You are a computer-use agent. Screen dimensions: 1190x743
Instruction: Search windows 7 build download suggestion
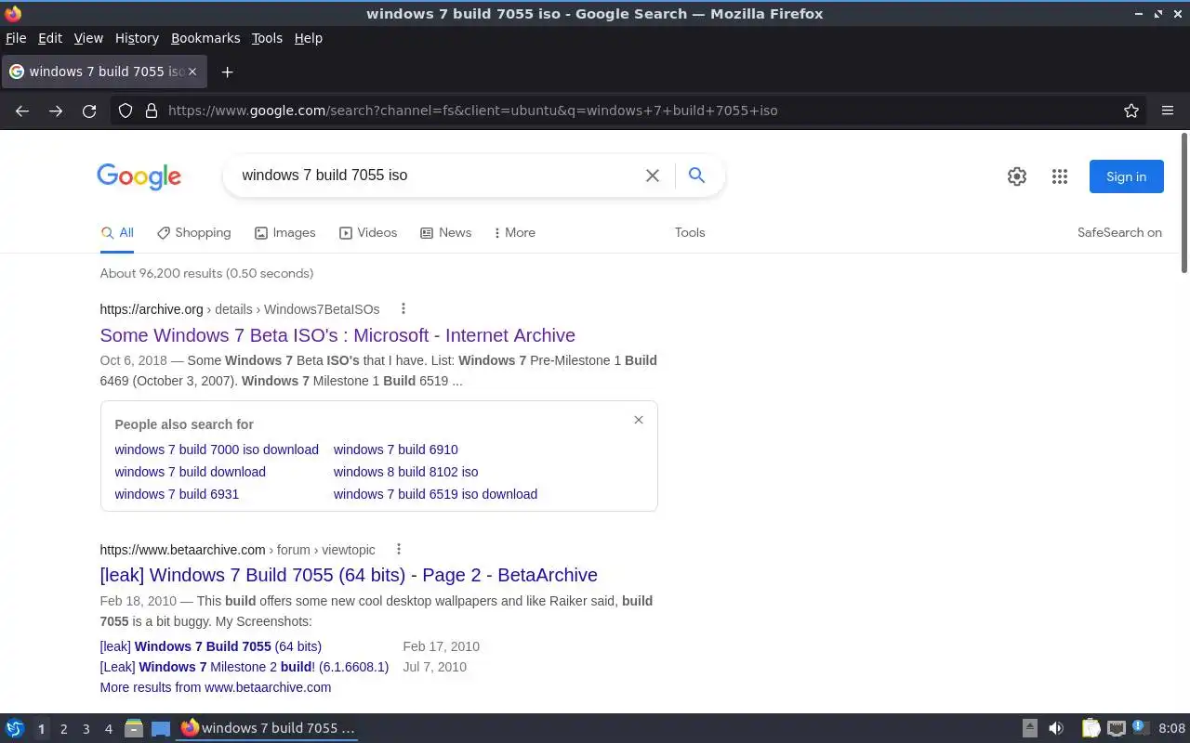[190, 472]
